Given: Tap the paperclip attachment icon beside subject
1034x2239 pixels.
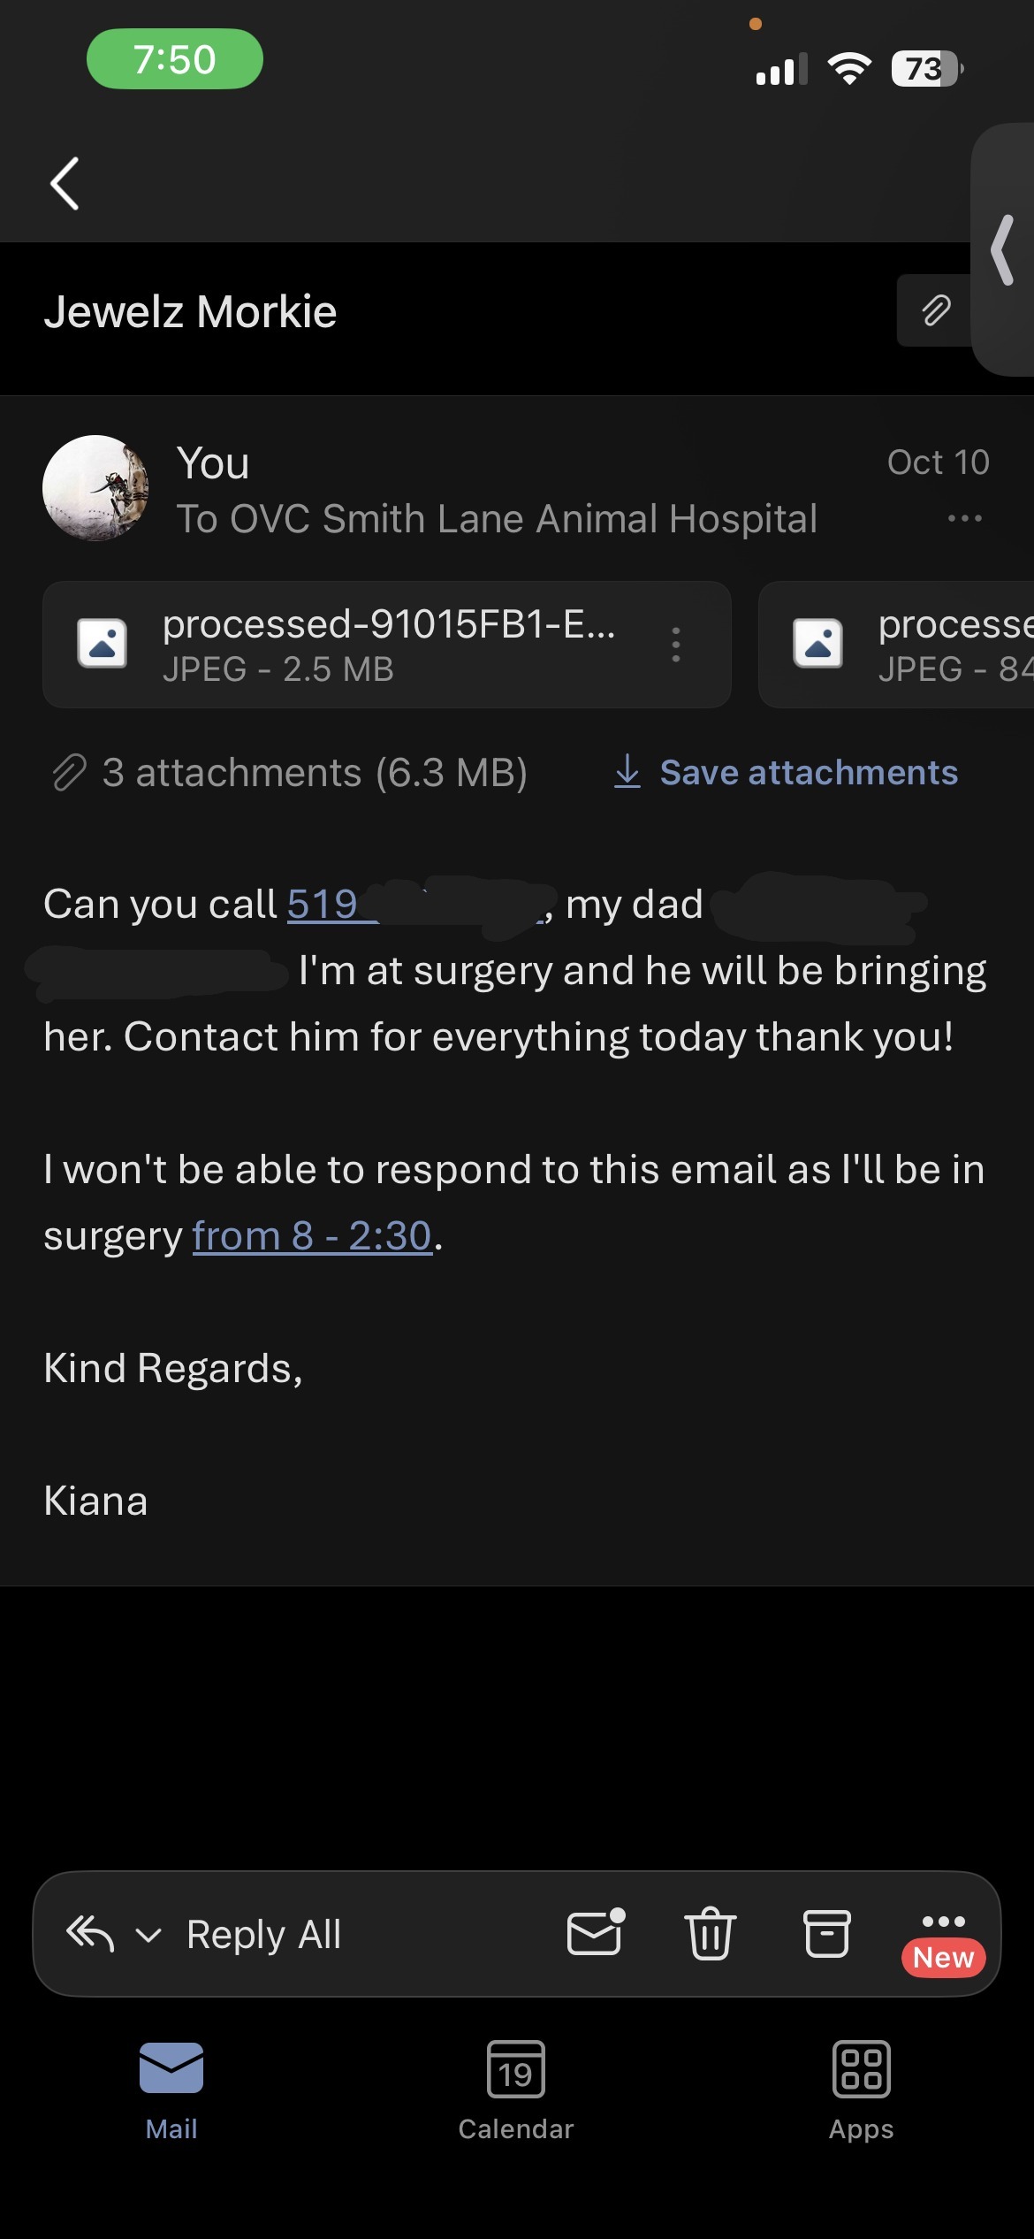Looking at the screenshot, I should click(x=935, y=311).
